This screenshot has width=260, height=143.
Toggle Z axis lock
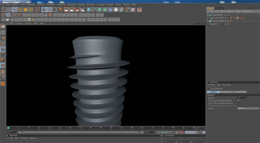point(54,10)
